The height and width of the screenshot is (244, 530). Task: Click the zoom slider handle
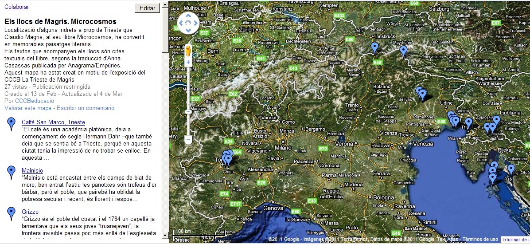(x=188, y=111)
